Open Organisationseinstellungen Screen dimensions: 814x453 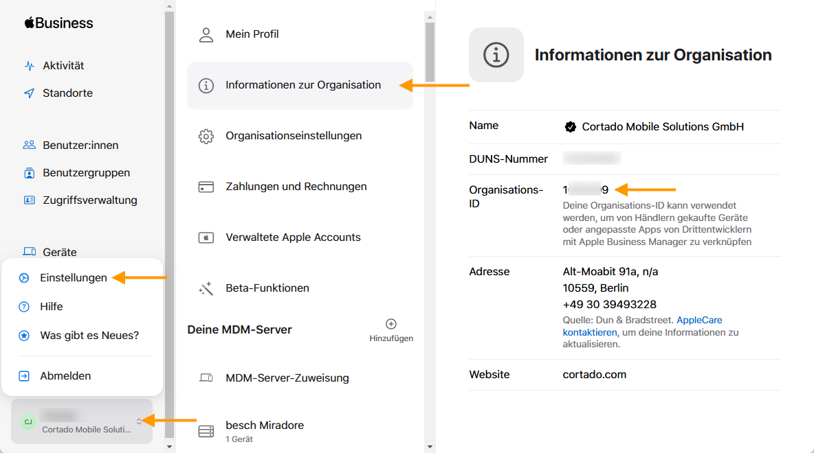[x=294, y=136]
